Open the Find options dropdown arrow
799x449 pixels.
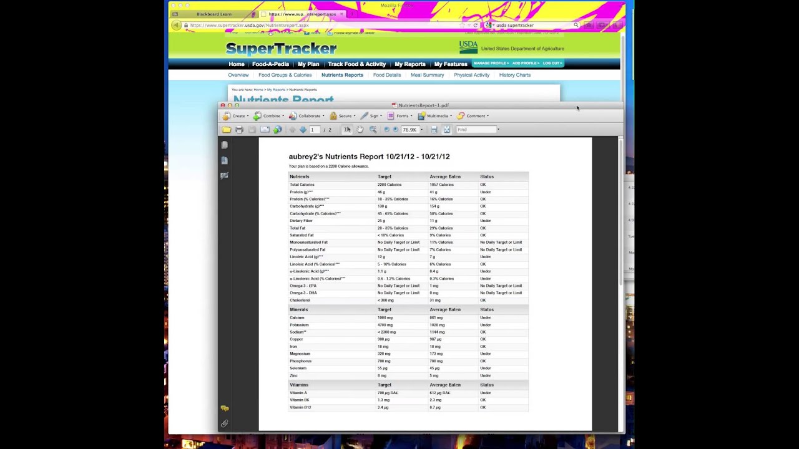tap(498, 130)
